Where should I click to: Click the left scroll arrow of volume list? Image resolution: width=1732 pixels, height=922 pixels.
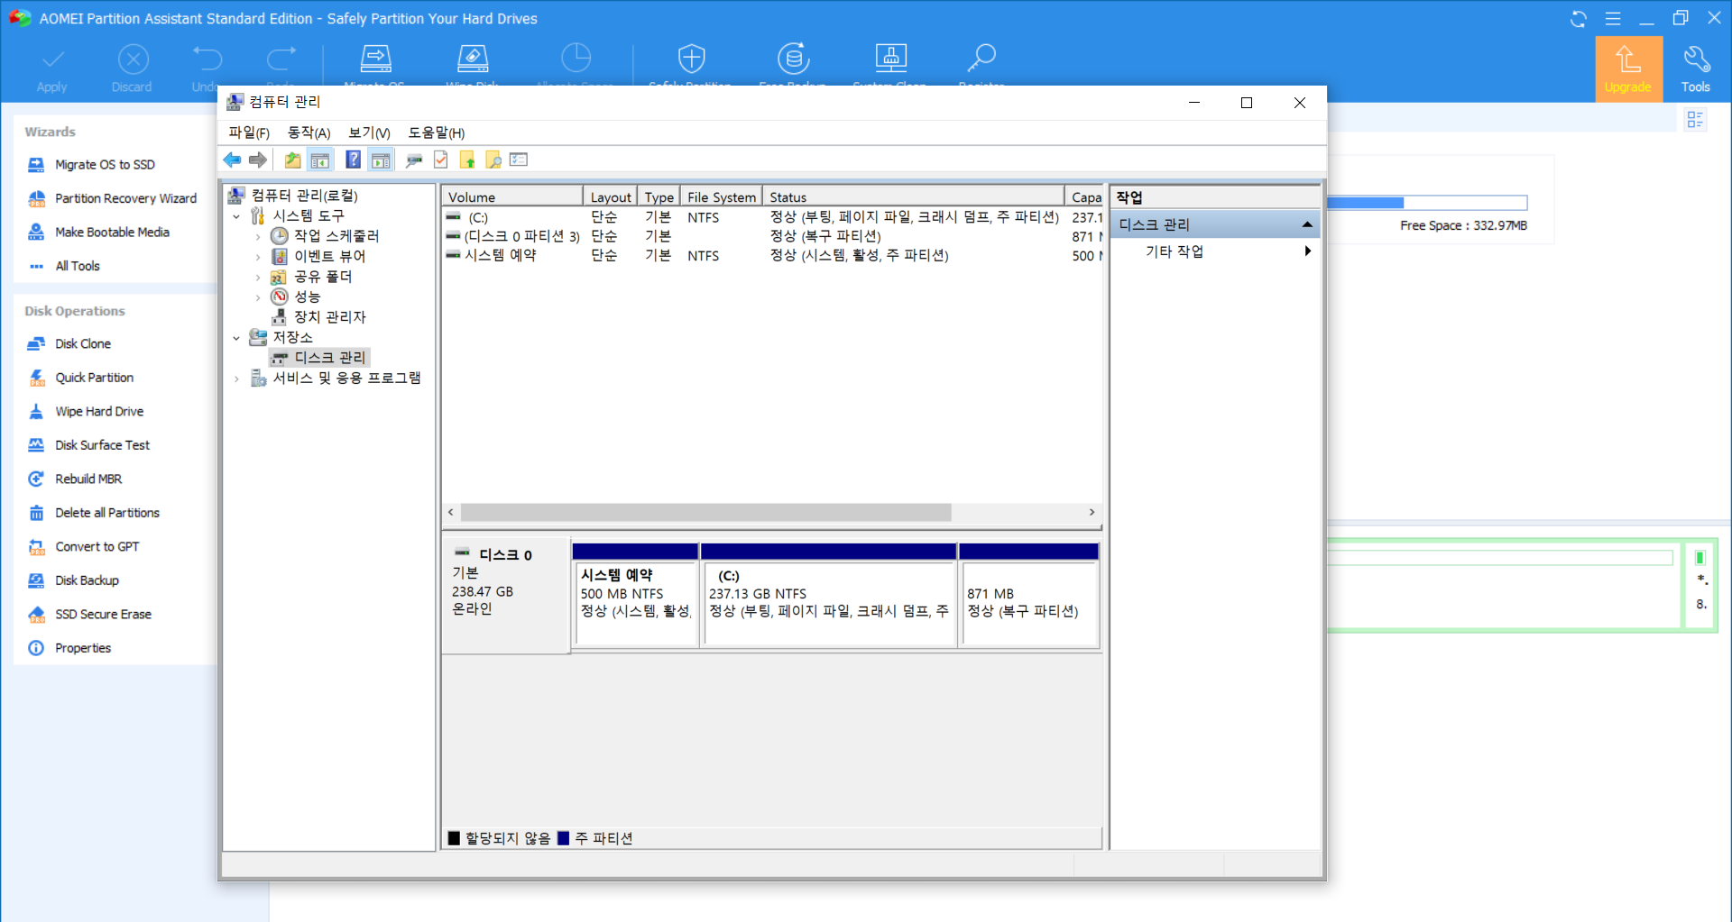(451, 512)
